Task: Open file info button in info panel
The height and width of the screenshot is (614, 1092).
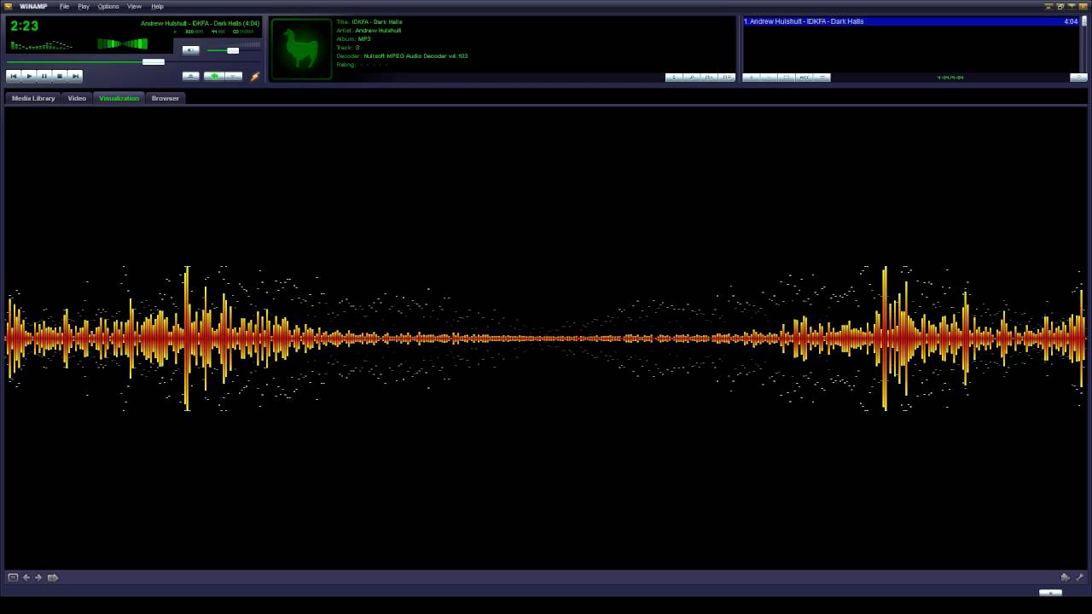Action: click(x=674, y=77)
